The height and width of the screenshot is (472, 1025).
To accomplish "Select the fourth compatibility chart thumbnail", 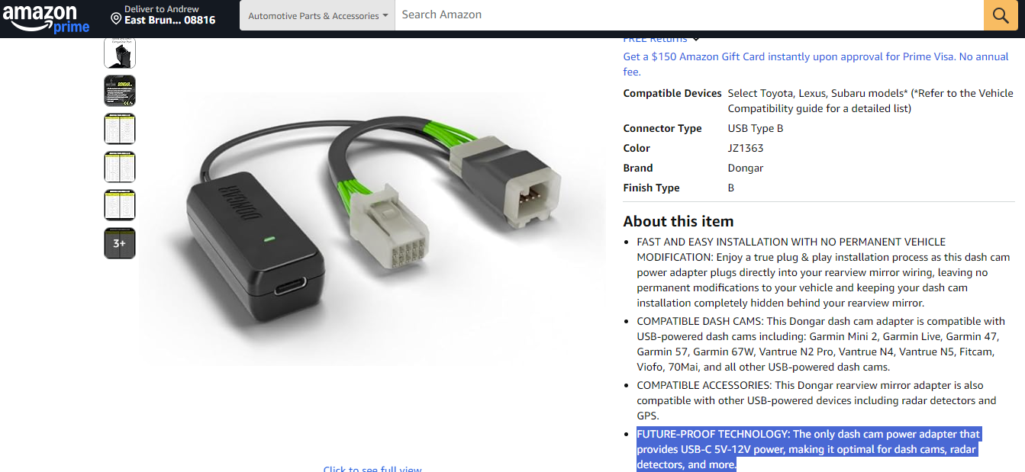I will click(x=120, y=167).
